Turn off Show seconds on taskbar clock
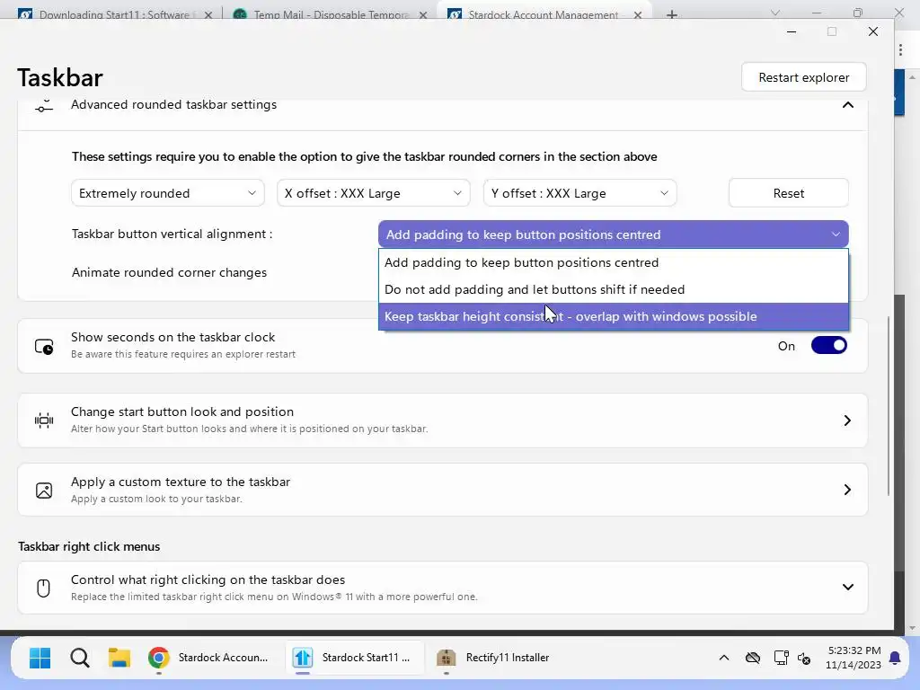 click(828, 346)
